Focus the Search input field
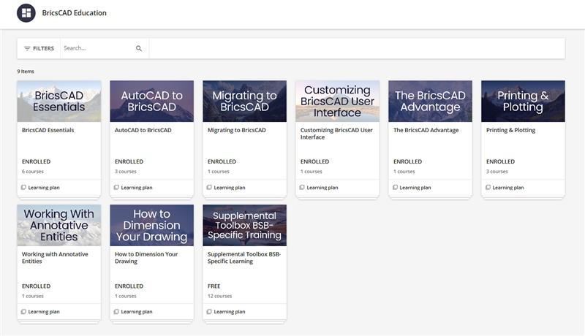The image size is (585, 336). click(x=97, y=48)
